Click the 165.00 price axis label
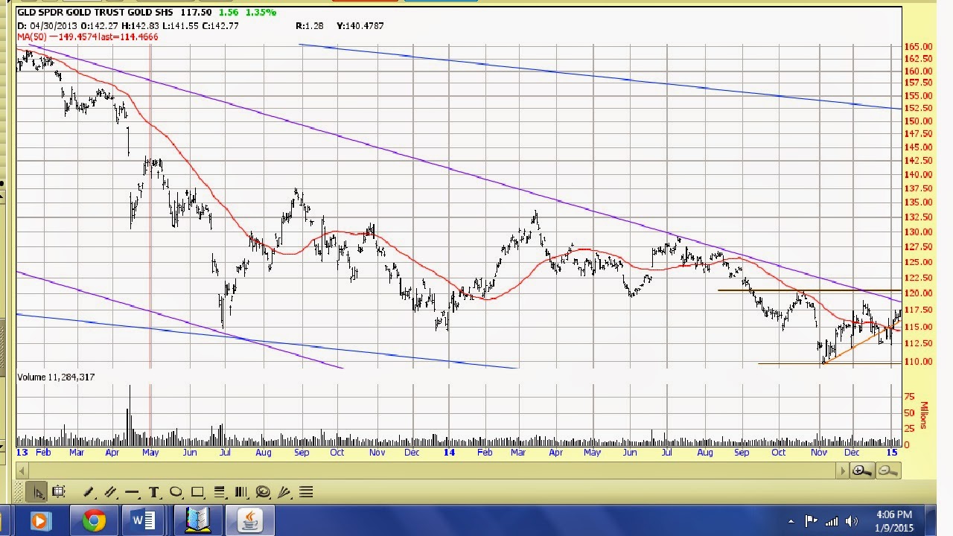The image size is (953, 536). 918,46
